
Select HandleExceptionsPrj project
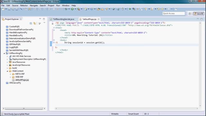18,33
